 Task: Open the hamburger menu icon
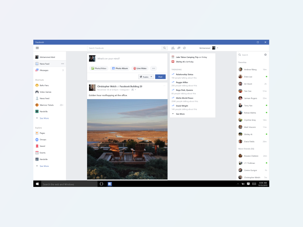(37, 48)
